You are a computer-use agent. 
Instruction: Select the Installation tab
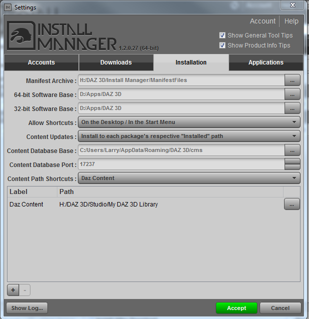pyautogui.click(x=191, y=62)
